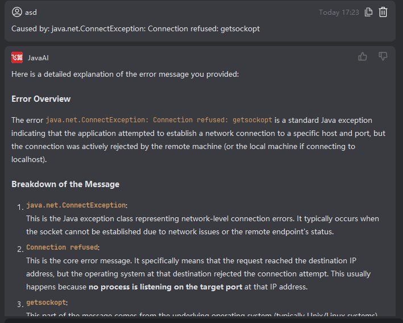Copy the asd user message
This screenshot has width=403, height=323.
pyautogui.click(x=369, y=12)
